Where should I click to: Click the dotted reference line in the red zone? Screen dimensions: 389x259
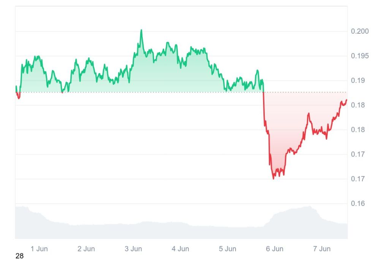pos(304,92)
